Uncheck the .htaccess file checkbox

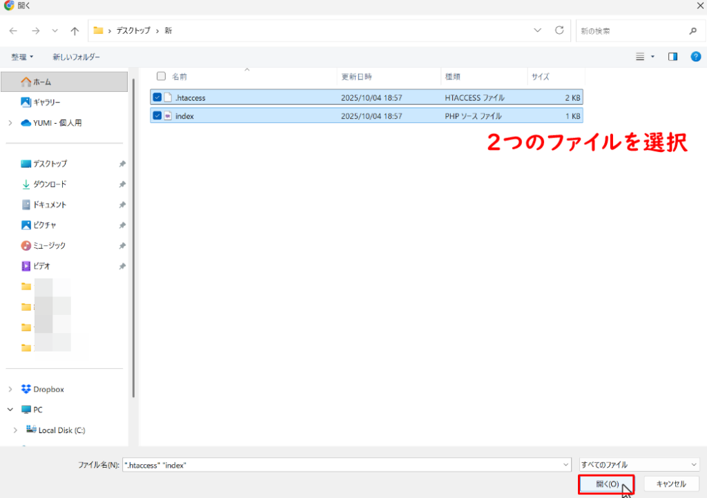pyautogui.click(x=157, y=97)
